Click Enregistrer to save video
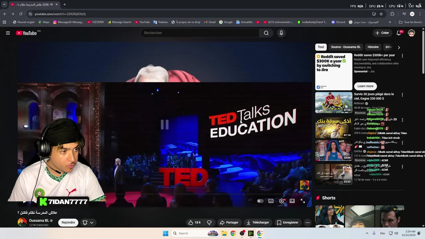 288,222
